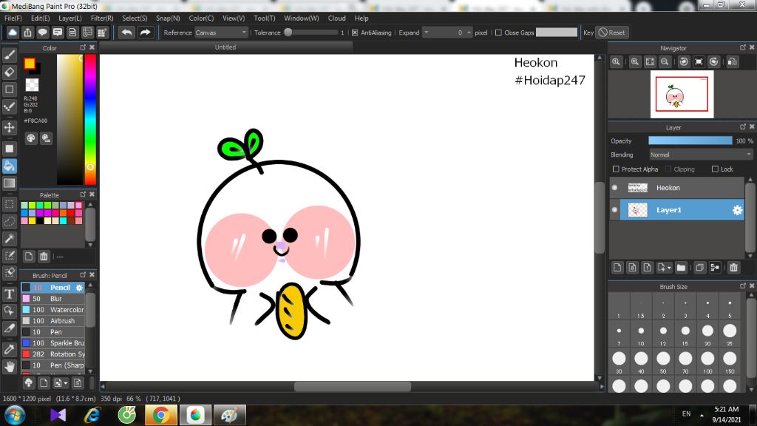Viewport: 757px width, 426px height.
Task: Click the Navigator canvas thumbnail
Action: 682,94
